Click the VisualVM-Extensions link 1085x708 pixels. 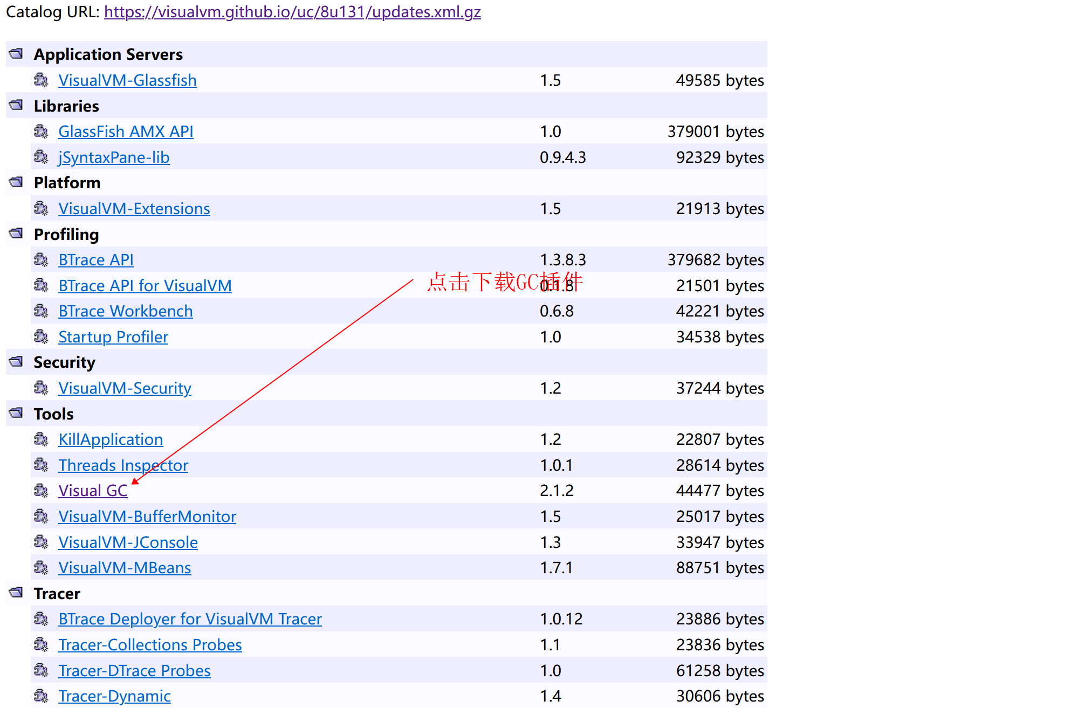pyautogui.click(x=134, y=209)
